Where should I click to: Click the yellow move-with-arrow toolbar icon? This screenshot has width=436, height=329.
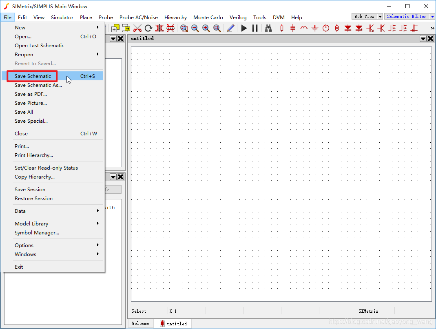126,28
